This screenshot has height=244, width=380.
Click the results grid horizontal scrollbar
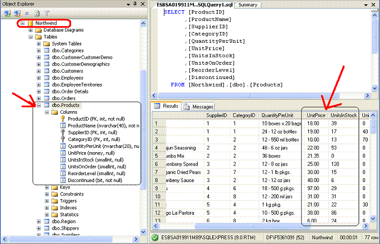[x=252, y=226]
